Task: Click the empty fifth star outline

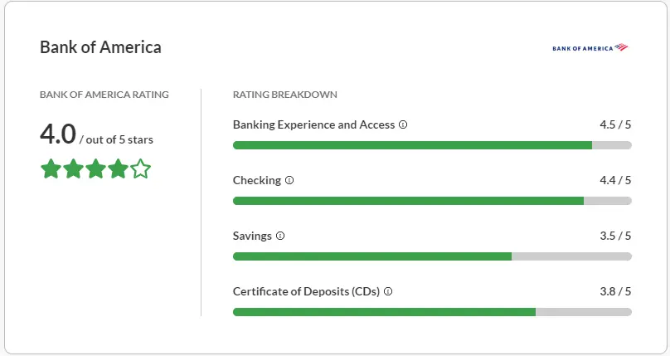Action: tap(141, 168)
